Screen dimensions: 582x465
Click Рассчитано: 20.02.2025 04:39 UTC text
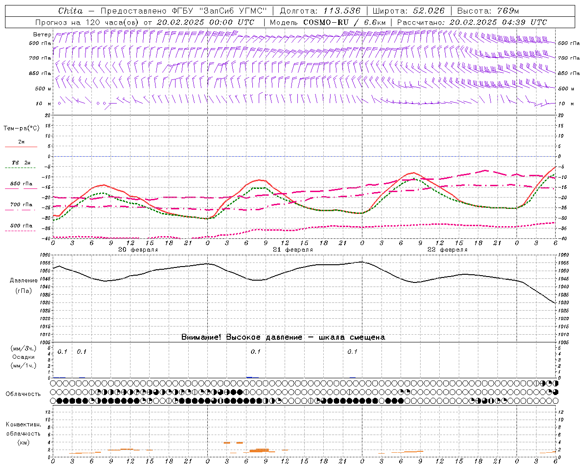tap(472, 22)
